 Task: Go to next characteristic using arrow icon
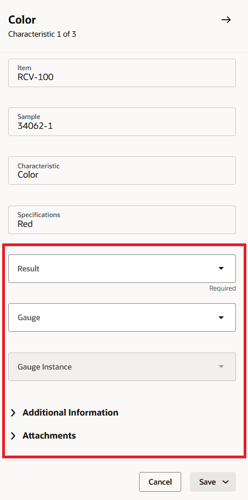(x=226, y=20)
